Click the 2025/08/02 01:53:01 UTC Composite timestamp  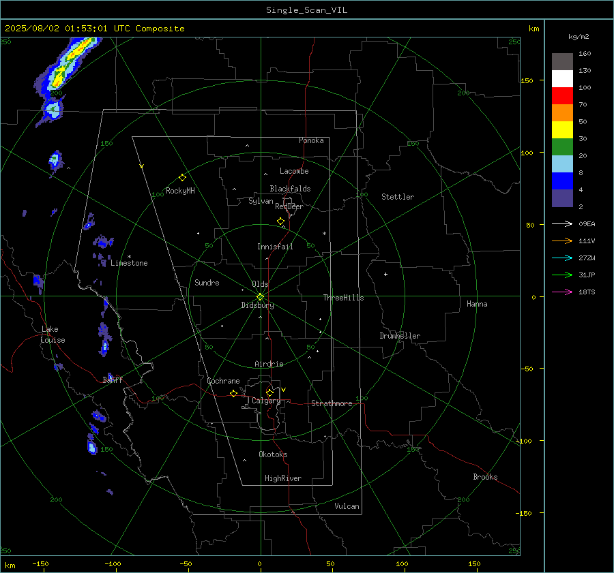pos(94,29)
